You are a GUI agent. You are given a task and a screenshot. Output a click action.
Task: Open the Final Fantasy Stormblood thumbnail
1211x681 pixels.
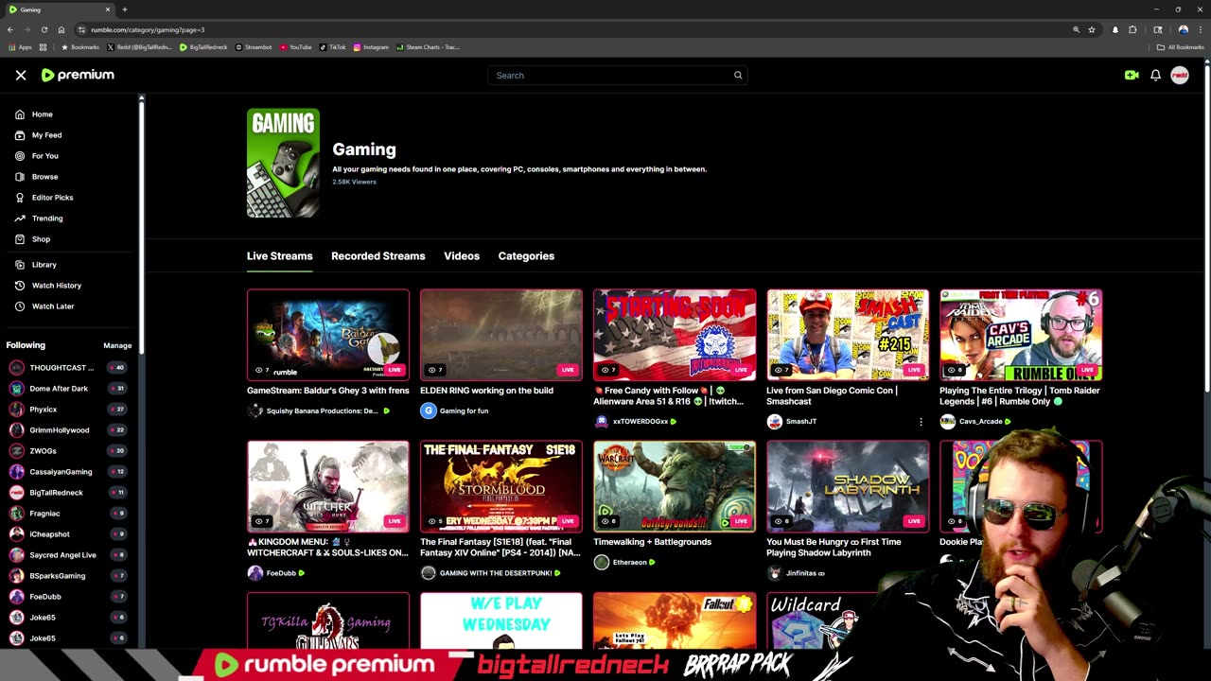(x=501, y=486)
